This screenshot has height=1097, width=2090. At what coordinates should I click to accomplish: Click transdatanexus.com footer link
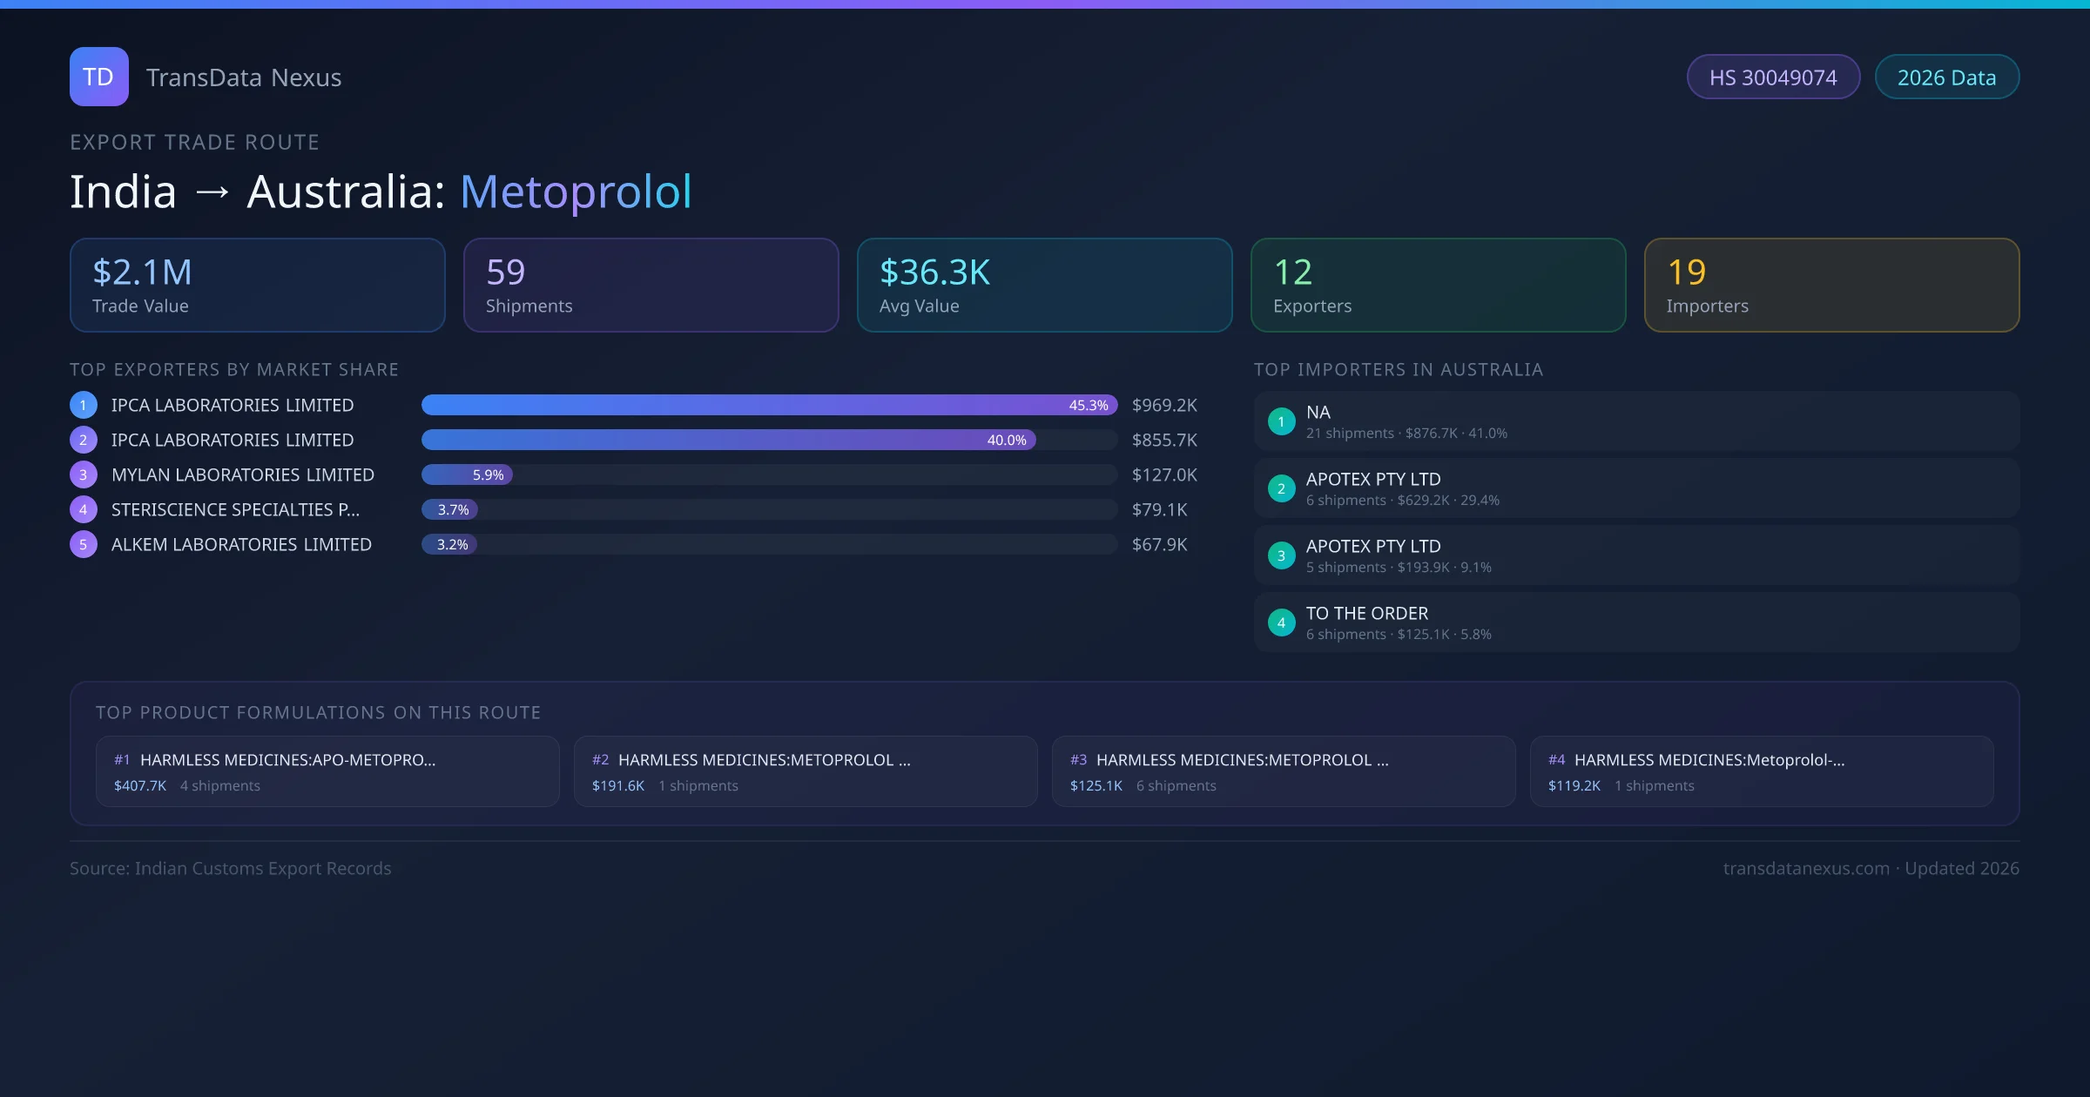(1806, 868)
